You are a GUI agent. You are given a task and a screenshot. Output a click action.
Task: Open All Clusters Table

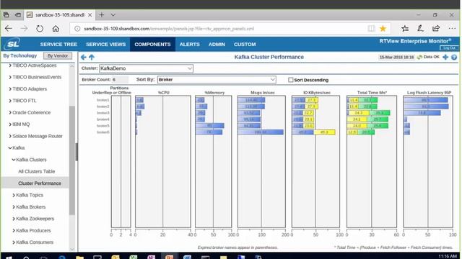point(37,171)
